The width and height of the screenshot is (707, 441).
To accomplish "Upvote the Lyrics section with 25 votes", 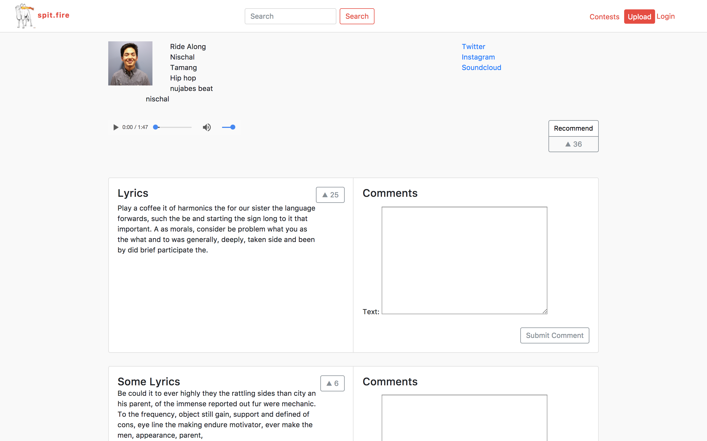I will [330, 195].
